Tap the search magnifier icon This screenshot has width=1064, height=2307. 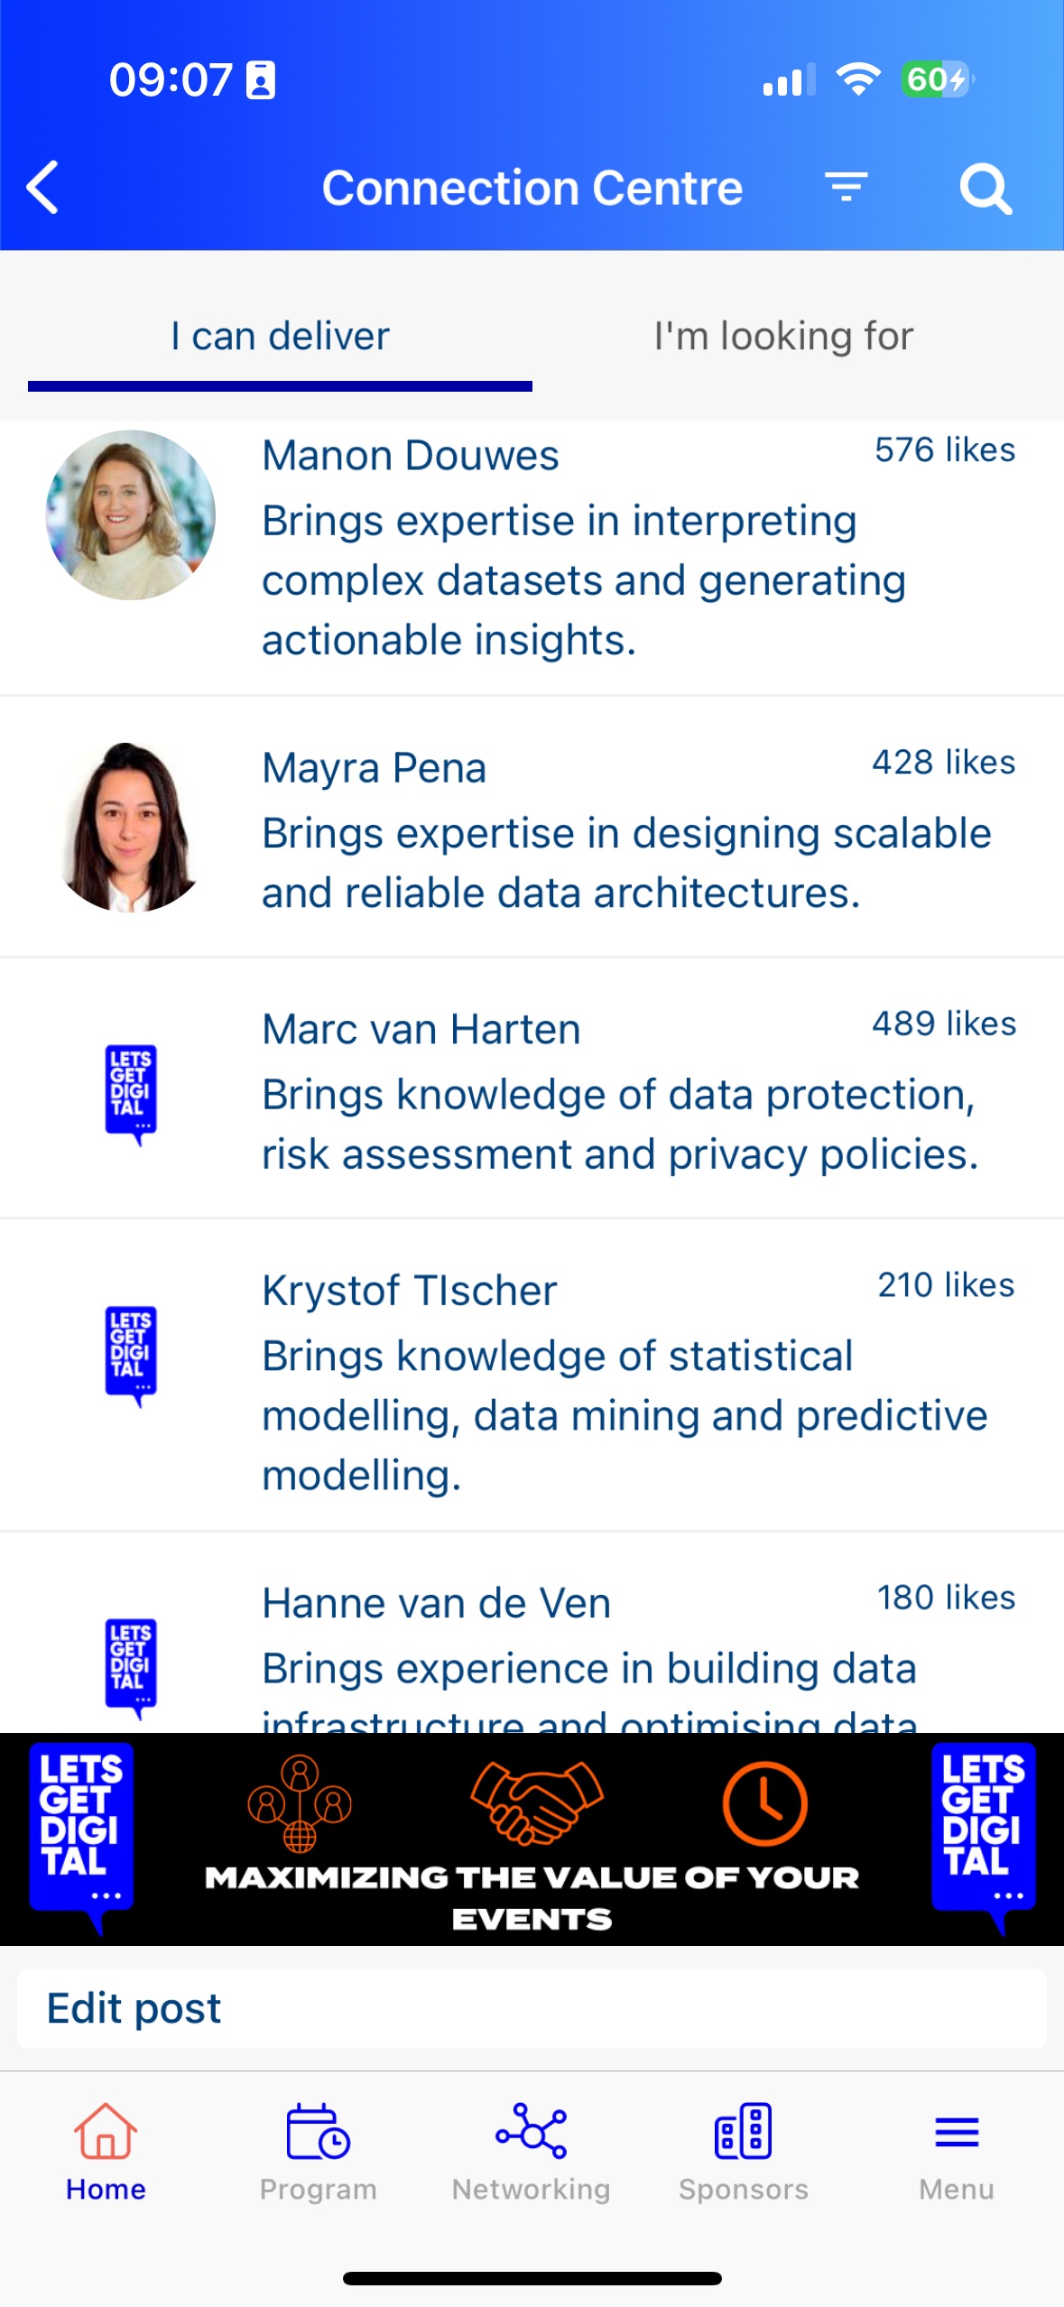coord(985,188)
